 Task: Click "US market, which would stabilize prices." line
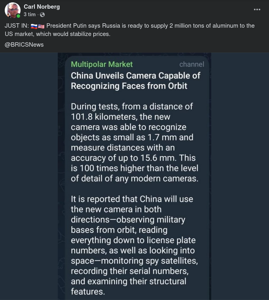tap(57, 34)
